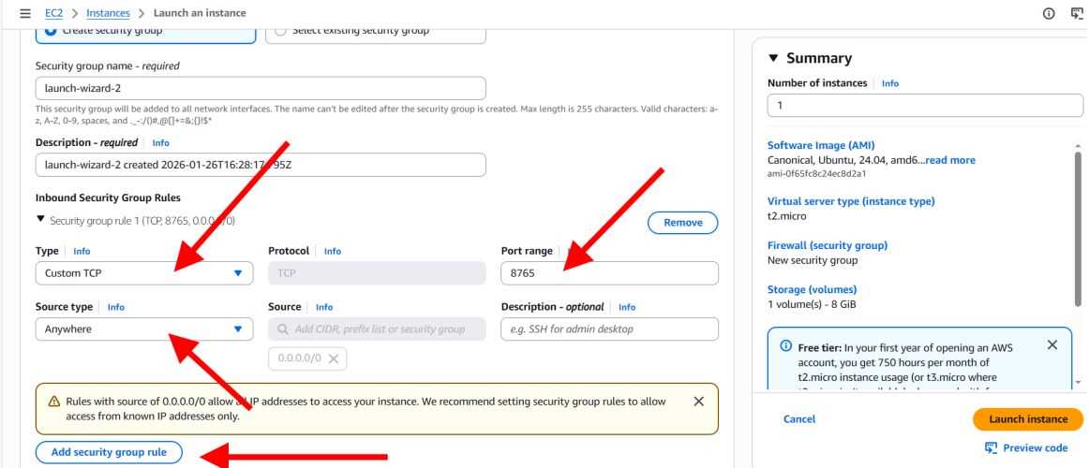Select the Create security group radio
The image size is (1089, 468).
tap(51, 30)
